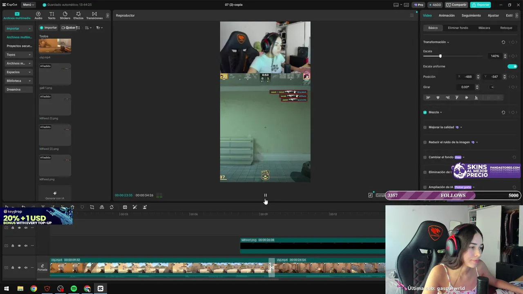
Task: Click the Escala 140% value field
Action: pyautogui.click(x=495, y=56)
